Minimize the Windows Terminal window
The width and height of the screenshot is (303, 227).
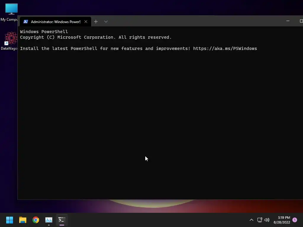tap(288, 21)
